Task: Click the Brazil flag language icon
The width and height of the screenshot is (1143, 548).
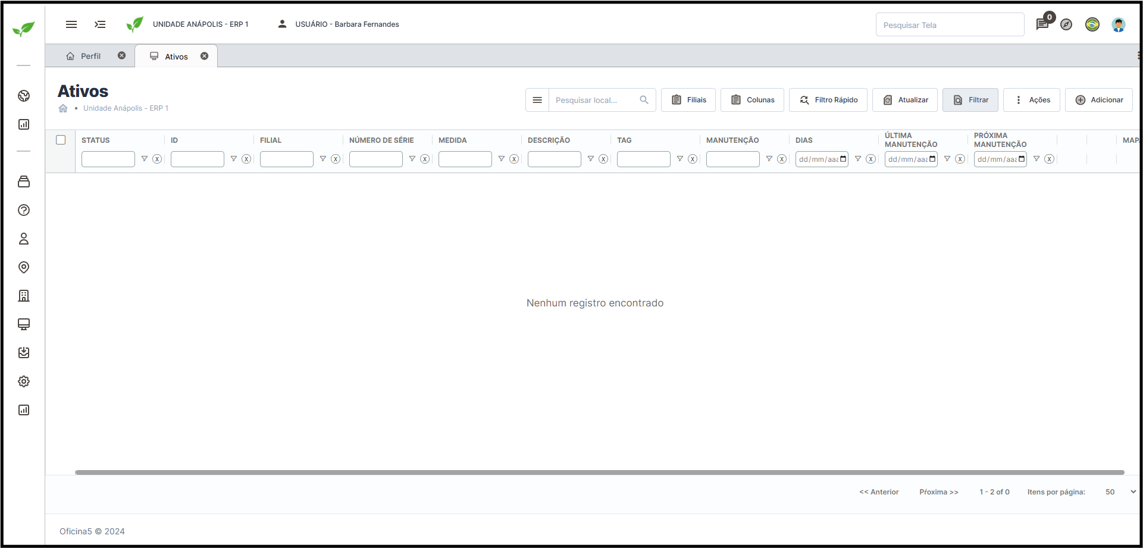Action: pyautogui.click(x=1092, y=24)
